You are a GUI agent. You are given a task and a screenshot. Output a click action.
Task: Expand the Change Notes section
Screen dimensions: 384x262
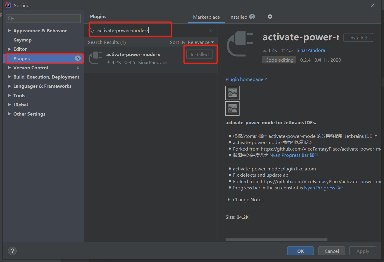pos(229,199)
